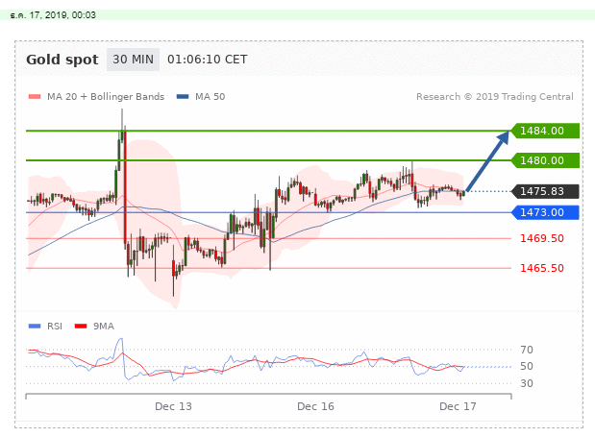595x437 pixels.
Task: Click the MA 50 legend label
Action: (x=211, y=97)
